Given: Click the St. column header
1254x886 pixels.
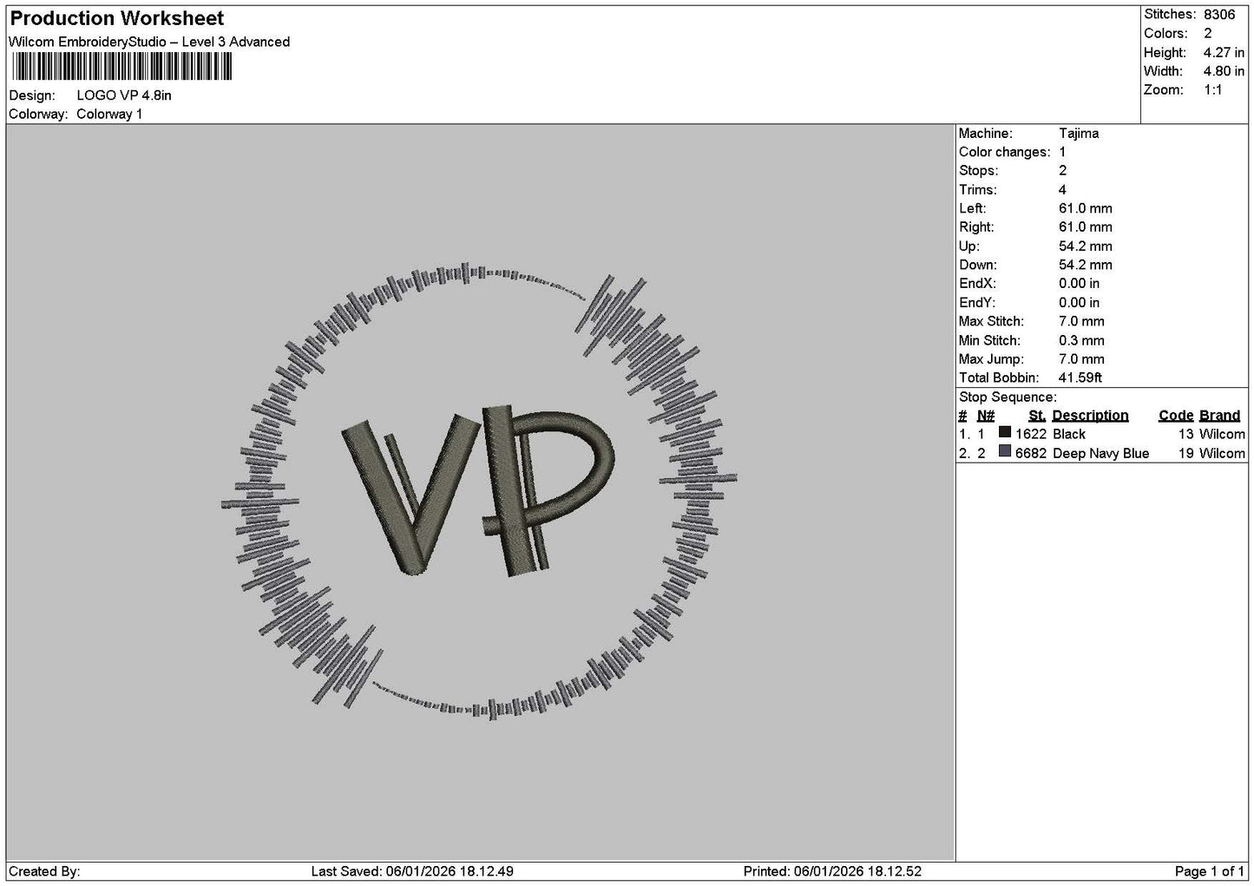Looking at the screenshot, I should [x=1037, y=416].
